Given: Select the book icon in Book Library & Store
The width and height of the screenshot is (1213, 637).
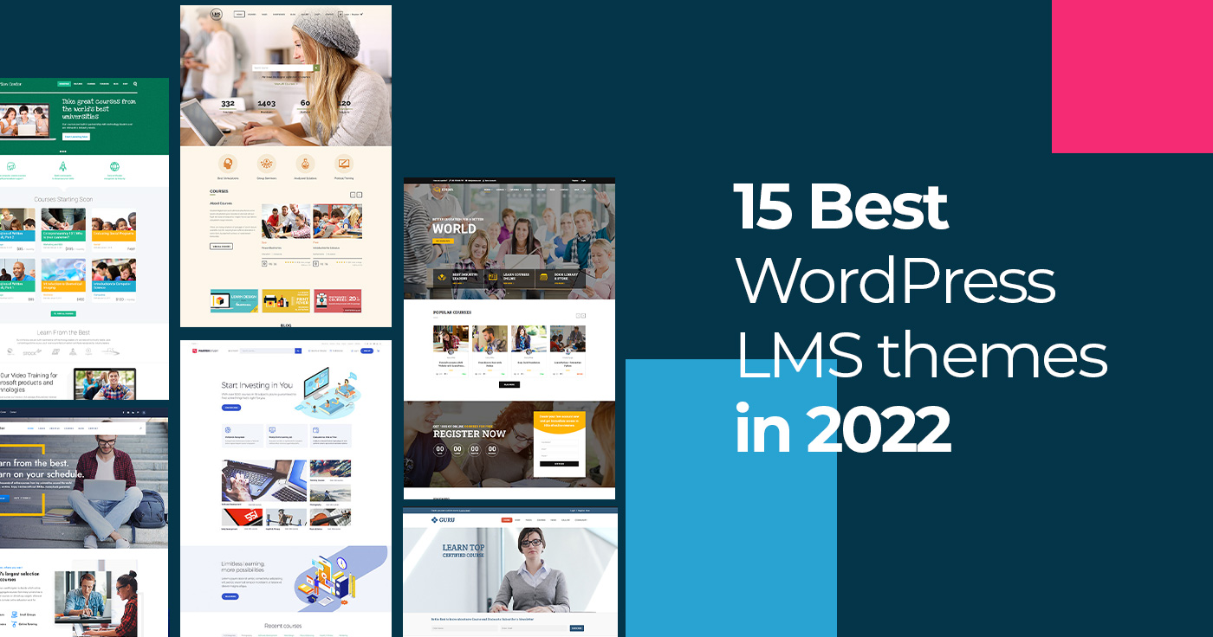Looking at the screenshot, I should coord(543,277).
